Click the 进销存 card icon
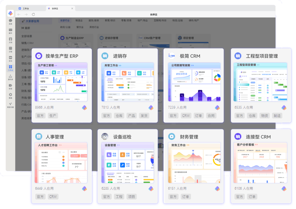296x209 pixels. [x=105, y=56]
